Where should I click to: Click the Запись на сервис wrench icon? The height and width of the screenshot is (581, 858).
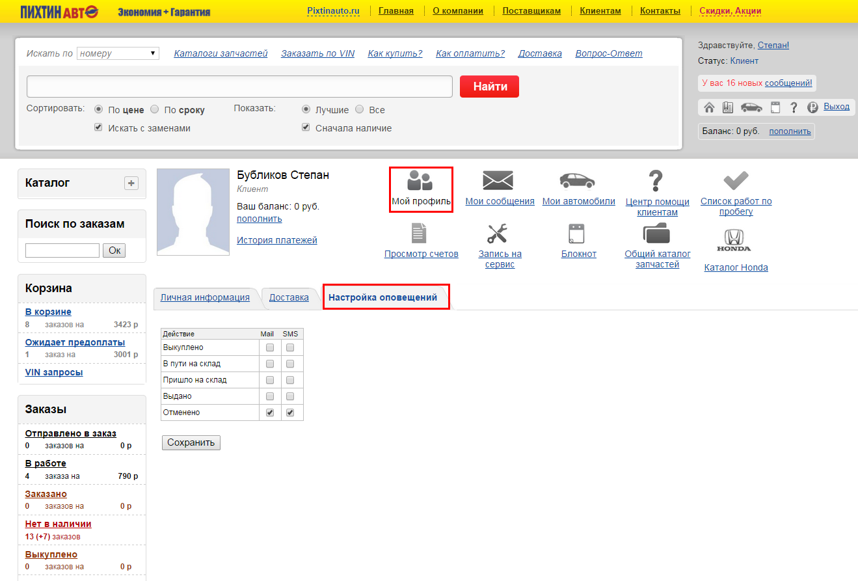498,233
